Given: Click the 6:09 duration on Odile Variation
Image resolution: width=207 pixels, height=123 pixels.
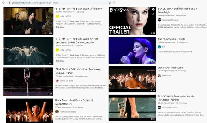Looking at the screenshot, I should tap(50, 94).
